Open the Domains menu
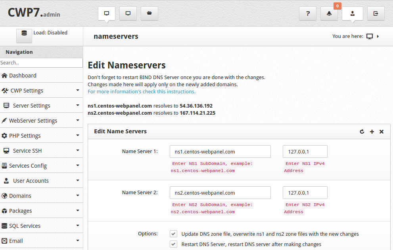Screen dimensions: 393x250 pos(41,195)
